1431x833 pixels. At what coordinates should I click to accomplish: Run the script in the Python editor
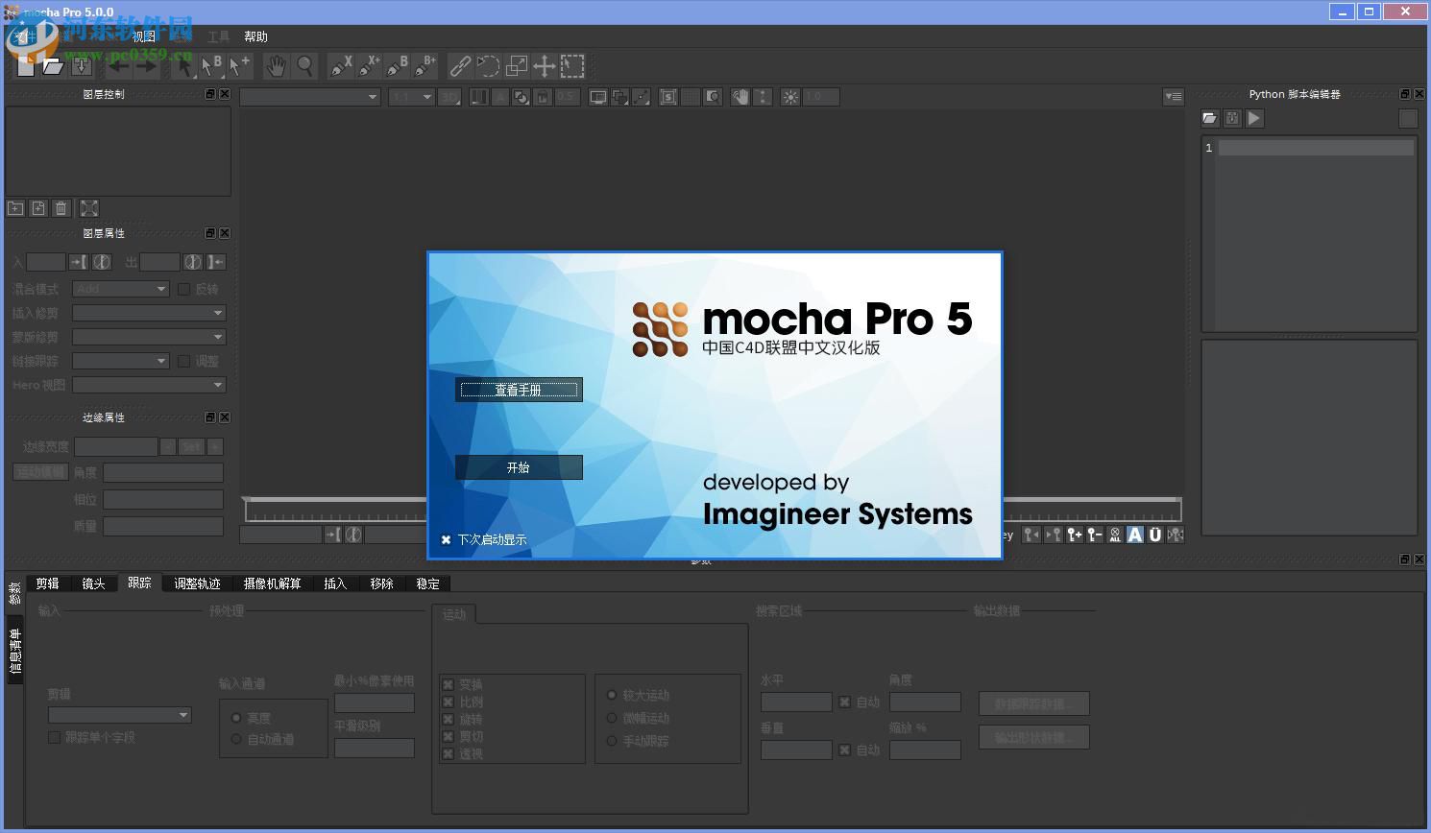click(x=1254, y=118)
